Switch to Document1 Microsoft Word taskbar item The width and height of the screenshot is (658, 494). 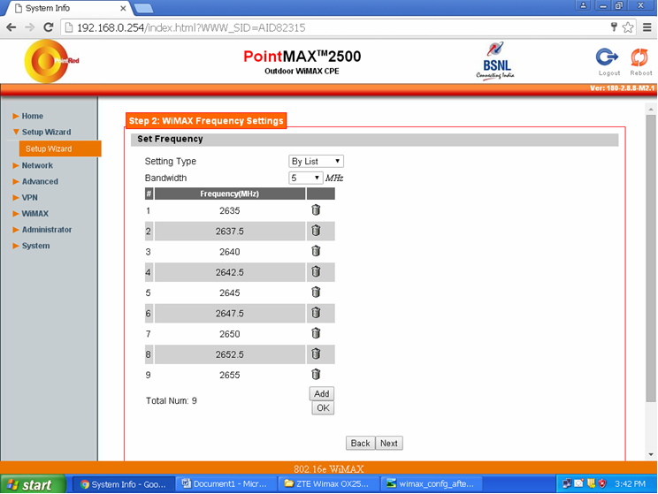click(226, 484)
